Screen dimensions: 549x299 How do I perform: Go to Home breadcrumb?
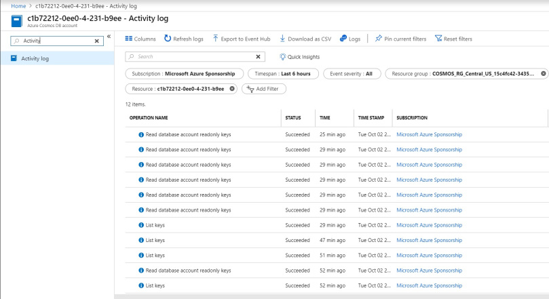point(18,6)
